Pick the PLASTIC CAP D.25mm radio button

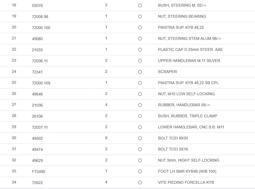point(140,50)
